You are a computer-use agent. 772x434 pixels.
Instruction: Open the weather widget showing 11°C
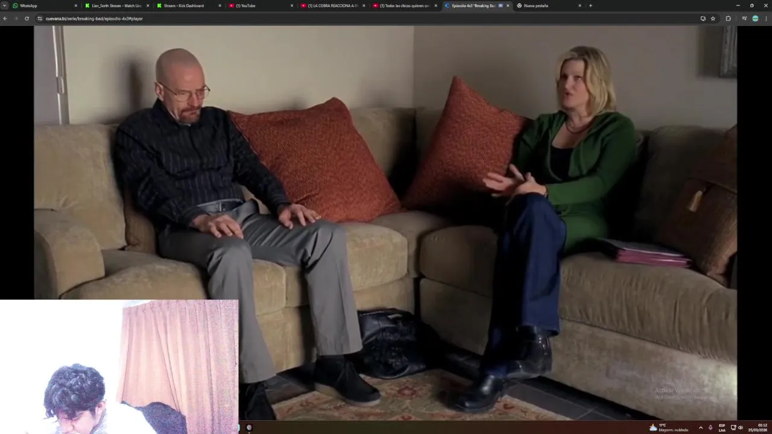pyautogui.click(x=668, y=427)
